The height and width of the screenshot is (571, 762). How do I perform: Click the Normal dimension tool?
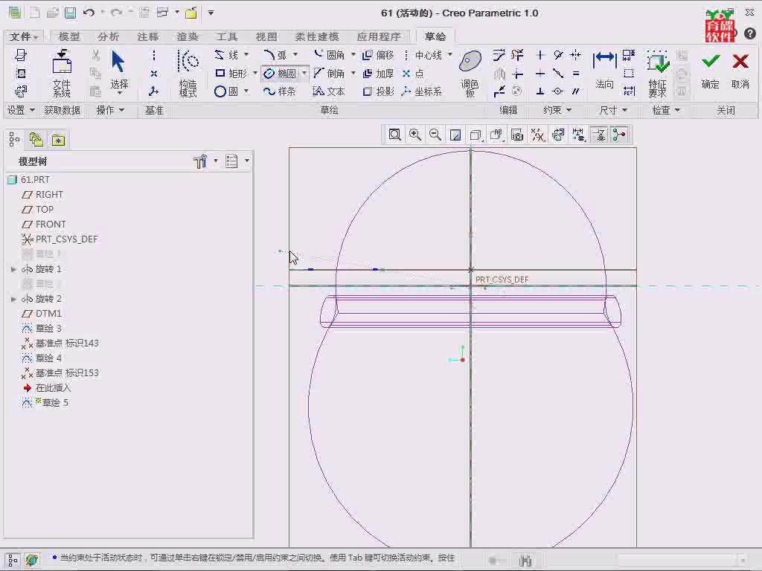[x=604, y=70]
